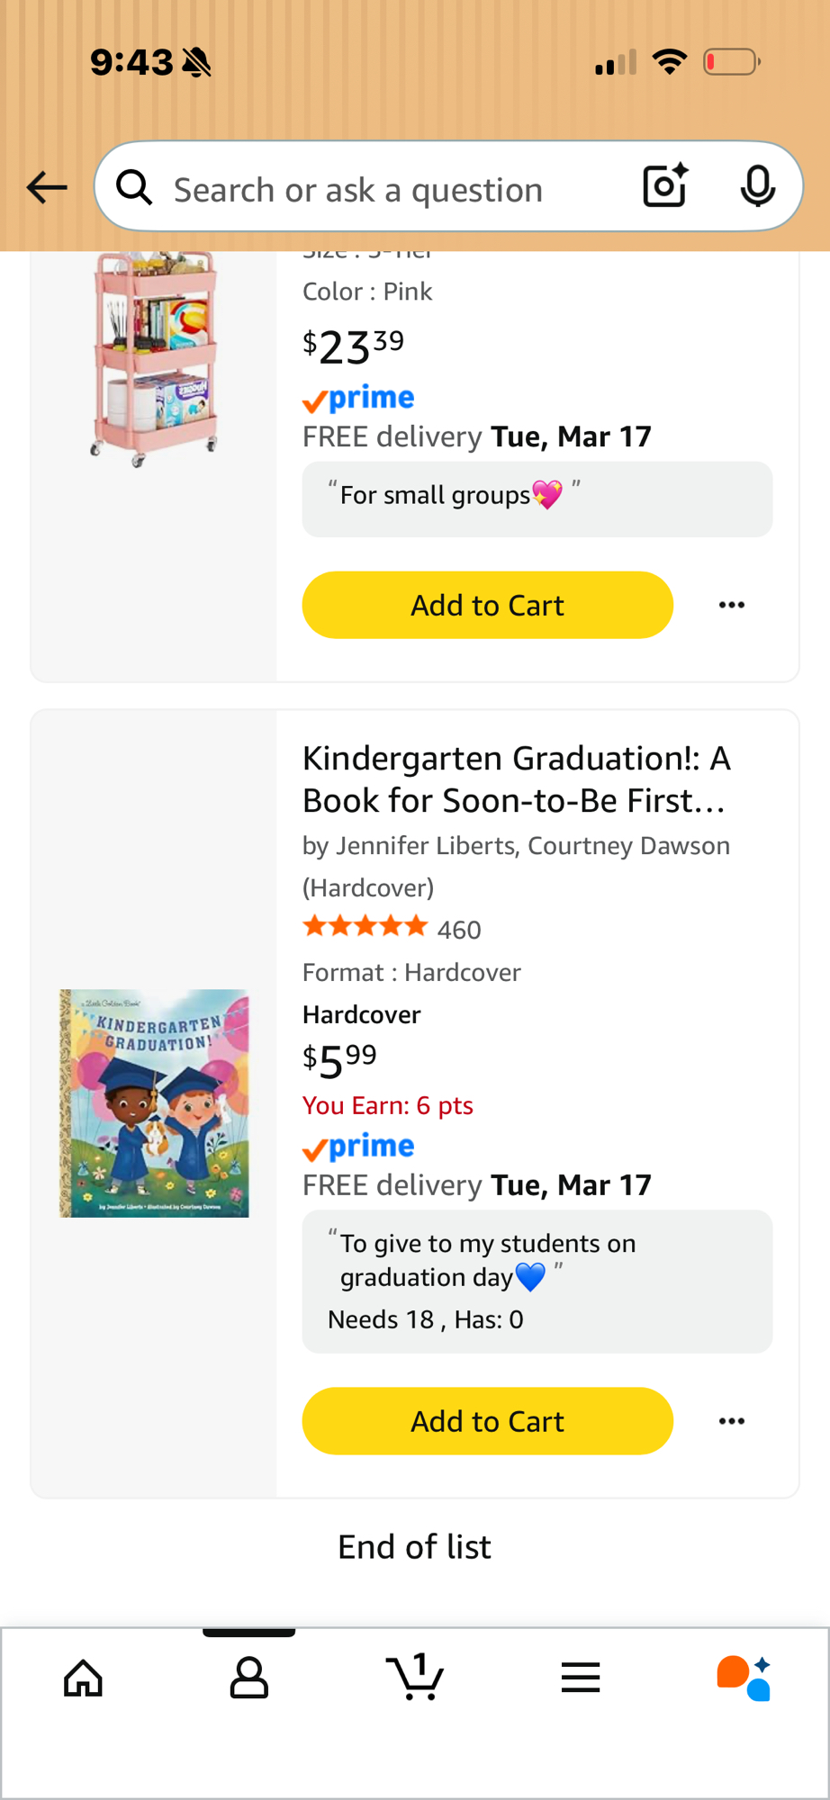Add Kindergarten Graduation book to Cart
This screenshot has height=1800, width=830.
487,1421
